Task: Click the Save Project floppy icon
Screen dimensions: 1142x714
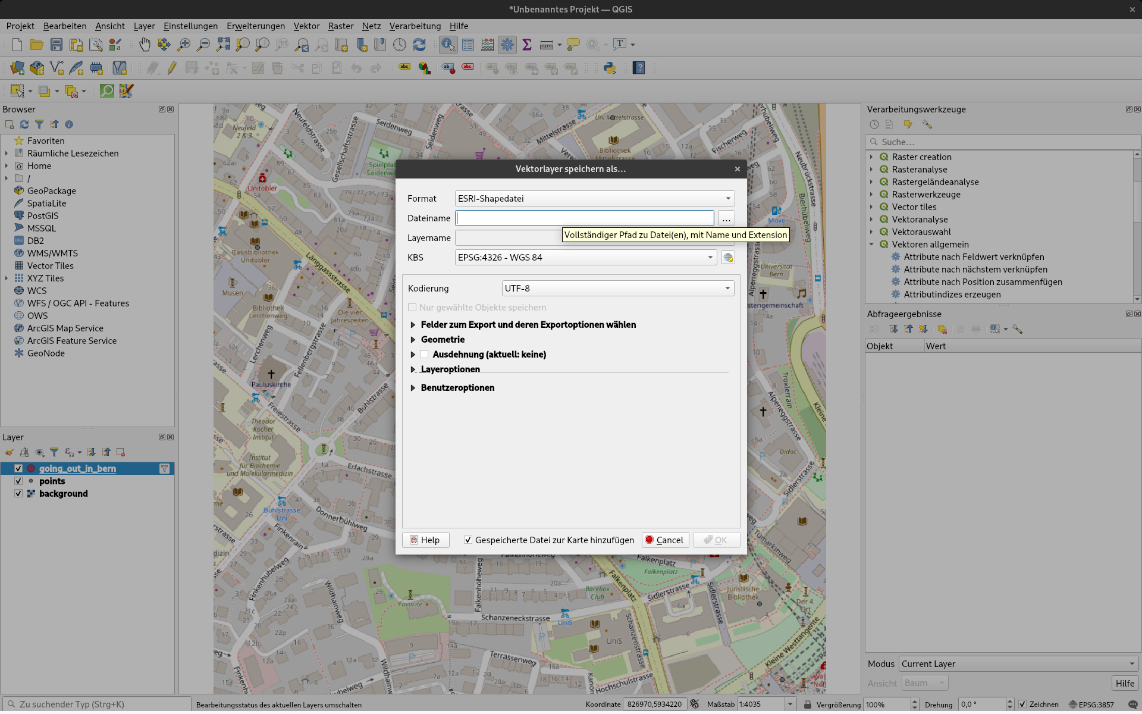Action: 57,45
